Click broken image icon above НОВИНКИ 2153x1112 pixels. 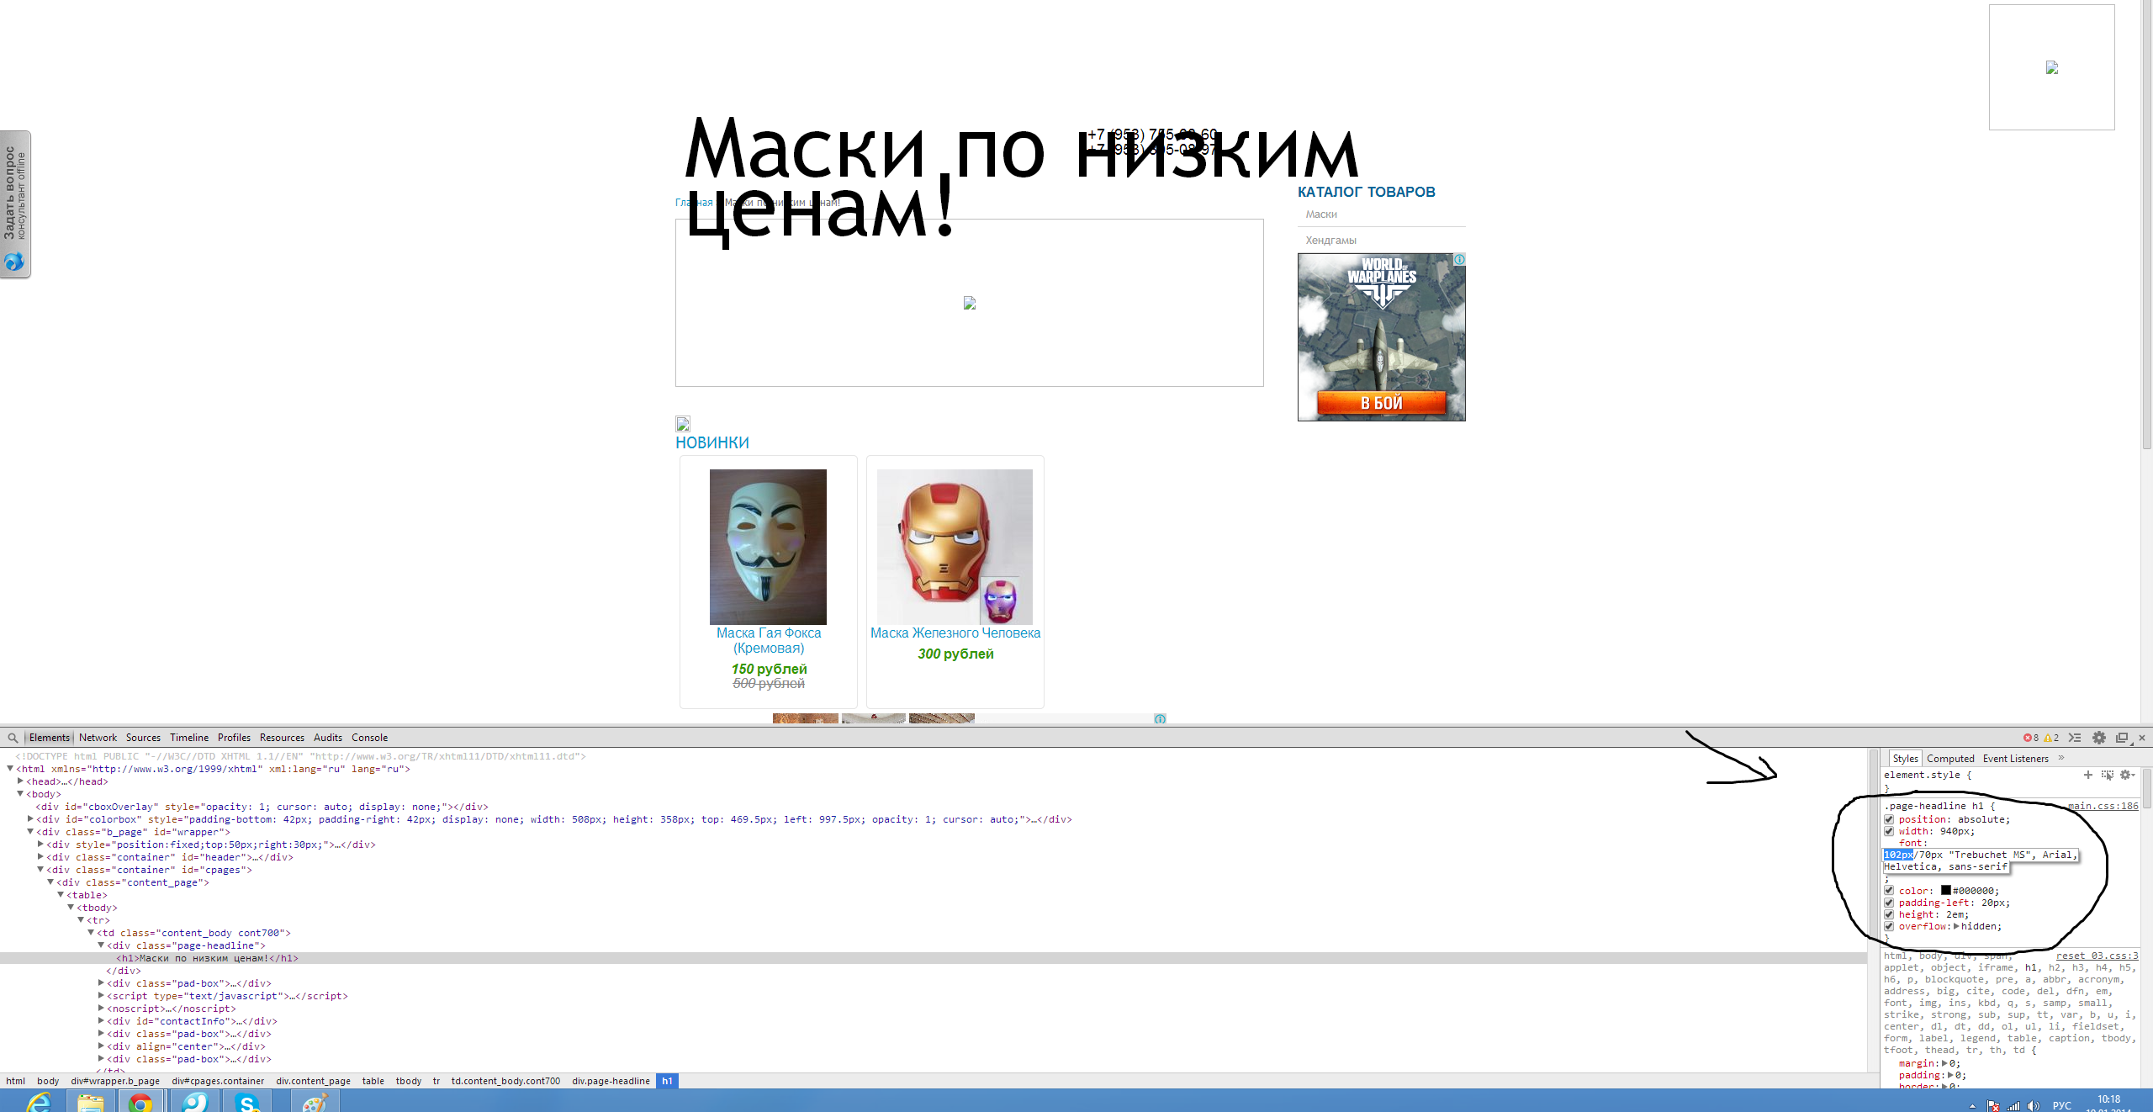click(683, 423)
